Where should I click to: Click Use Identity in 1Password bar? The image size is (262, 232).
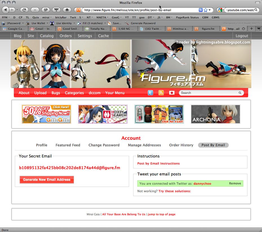(63, 23)
